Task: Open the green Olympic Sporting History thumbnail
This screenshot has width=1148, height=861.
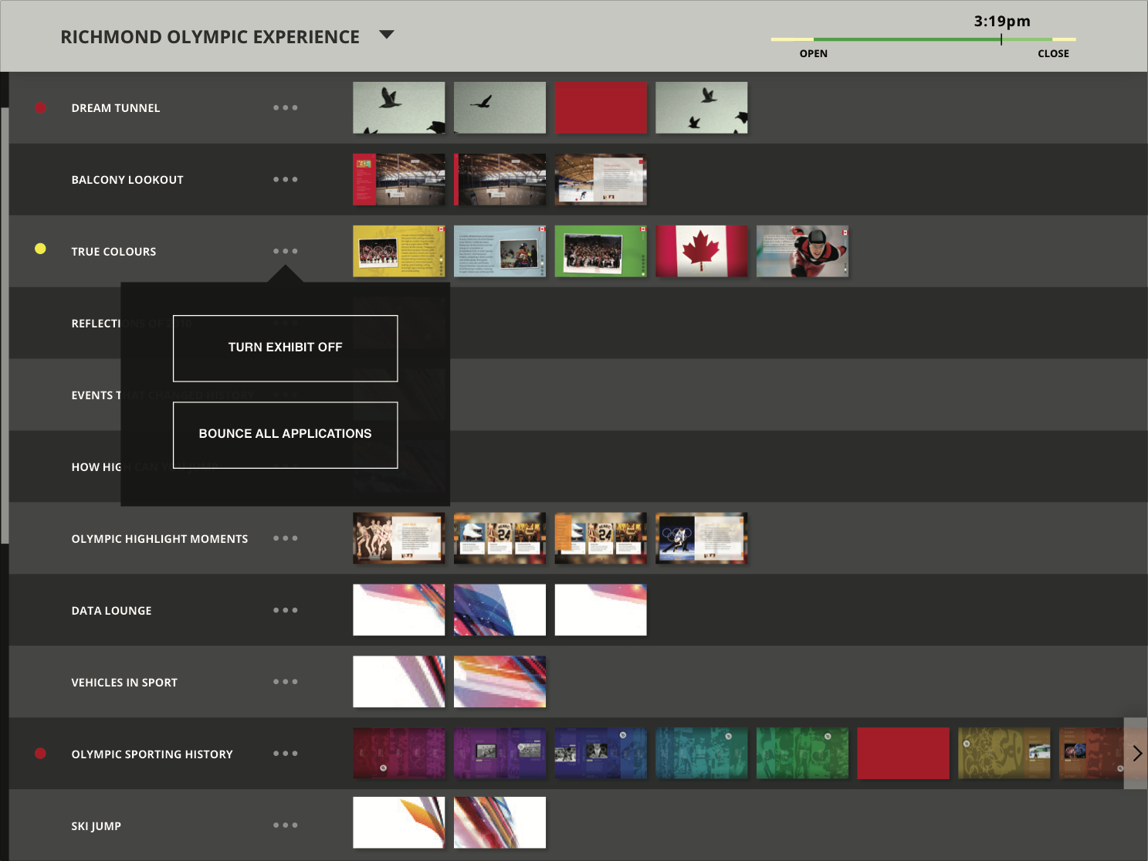Action: tap(802, 754)
